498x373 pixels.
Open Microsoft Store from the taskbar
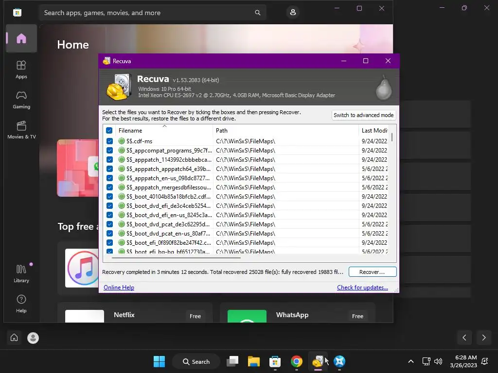(x=275, y=361)
